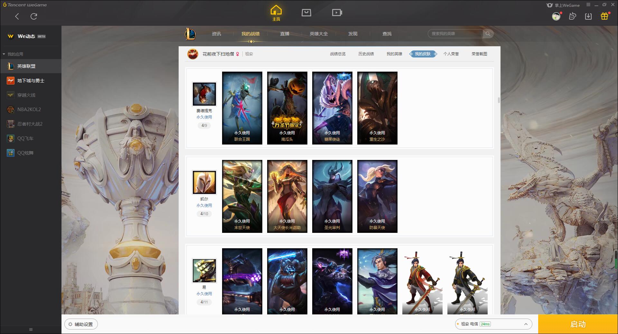618x334 pixels.
Task: Select QQ炫舞 in the sidebar
Action: coord(31,153)
